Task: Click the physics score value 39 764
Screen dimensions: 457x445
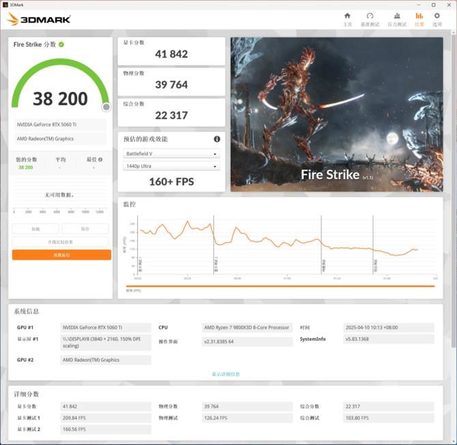Action: (171, 85)
